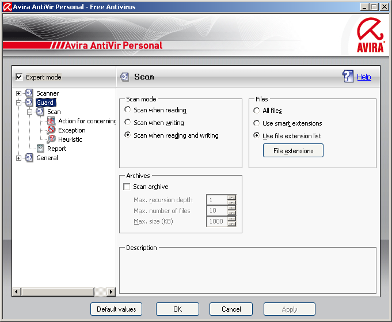
Task: Click the Help question mark icon
Action: (x=348, y=76)
